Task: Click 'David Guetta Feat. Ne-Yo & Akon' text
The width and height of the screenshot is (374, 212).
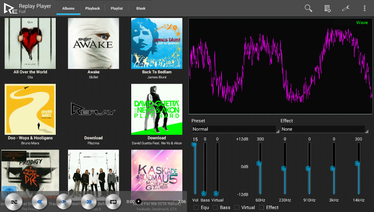Action: 157,143
